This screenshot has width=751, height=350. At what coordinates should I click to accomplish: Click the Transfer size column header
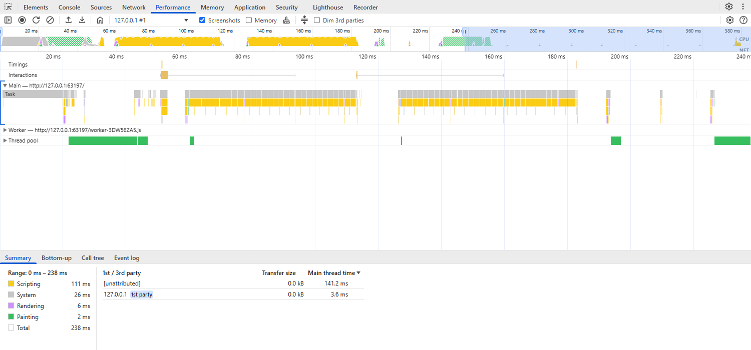279,273
